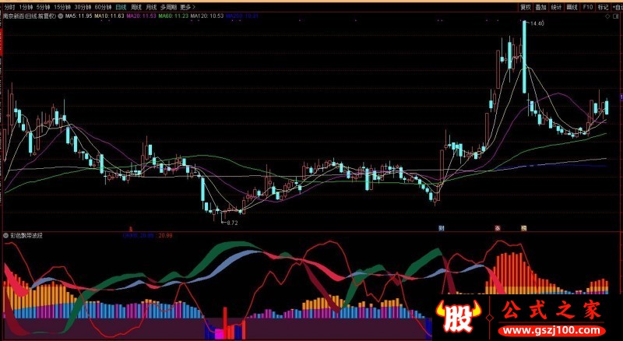Expand the 更多 periods menu
The height and width of the screenshot is (341, 623).
coord(188,7)
